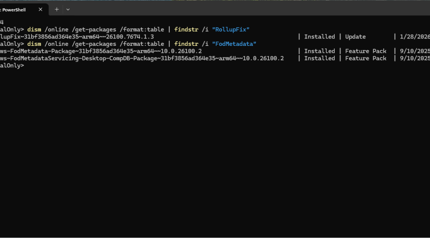Viewport: 430px width, 238px height.
Task: Click the Update release type in RollupFix row
Action: tap(355, 37)
